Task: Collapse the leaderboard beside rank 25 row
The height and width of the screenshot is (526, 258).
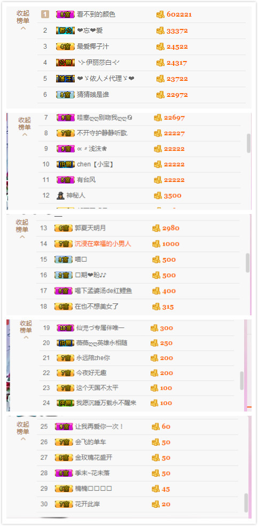Action: 23,431
